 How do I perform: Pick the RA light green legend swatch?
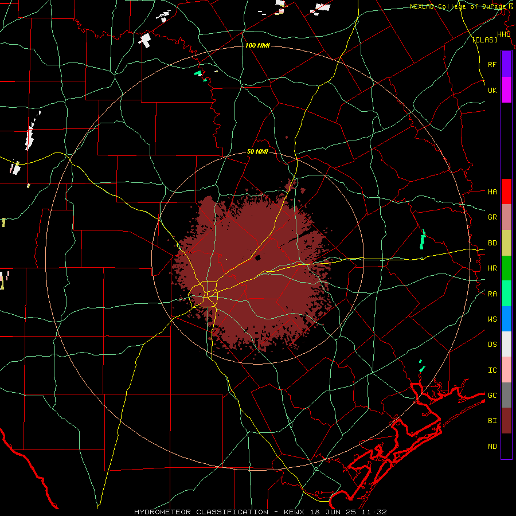[506, 294]
